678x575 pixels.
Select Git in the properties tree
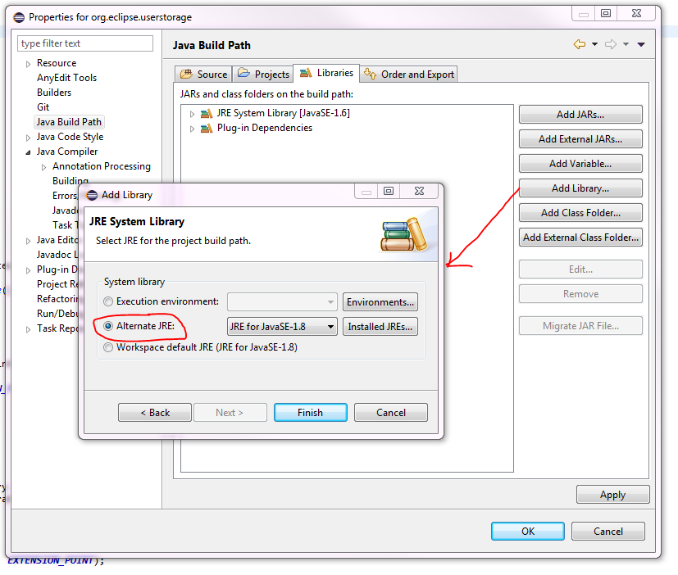[43, 107]
